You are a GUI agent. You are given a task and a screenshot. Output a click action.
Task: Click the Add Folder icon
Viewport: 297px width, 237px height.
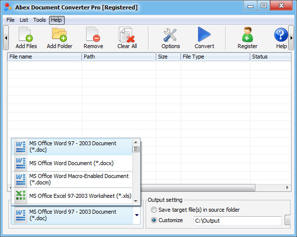coord(59,35)
